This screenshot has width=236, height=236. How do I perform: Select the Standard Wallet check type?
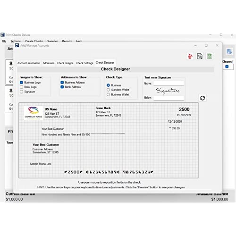(108, 90)
